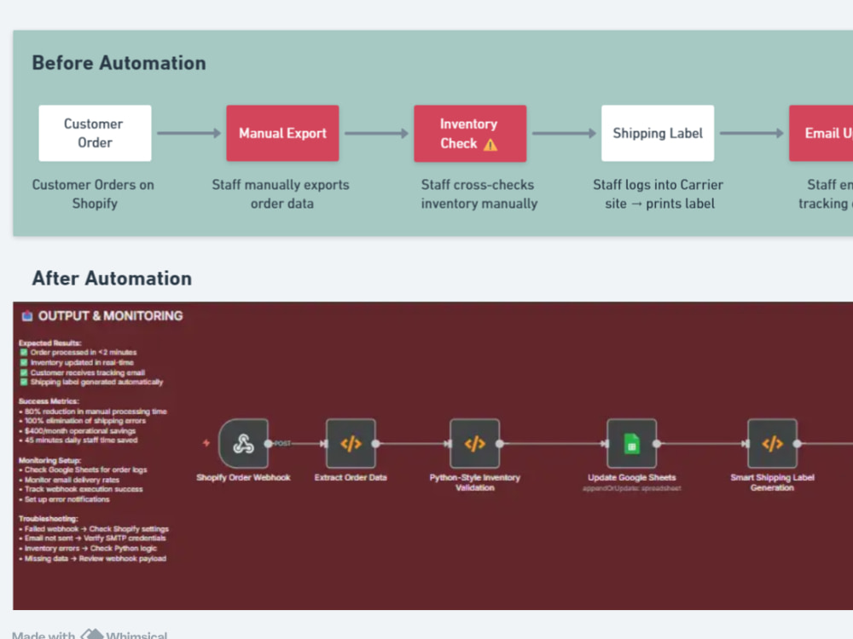
Task: Click '45 minutes daily staff time saved' line
Action: 78,440
